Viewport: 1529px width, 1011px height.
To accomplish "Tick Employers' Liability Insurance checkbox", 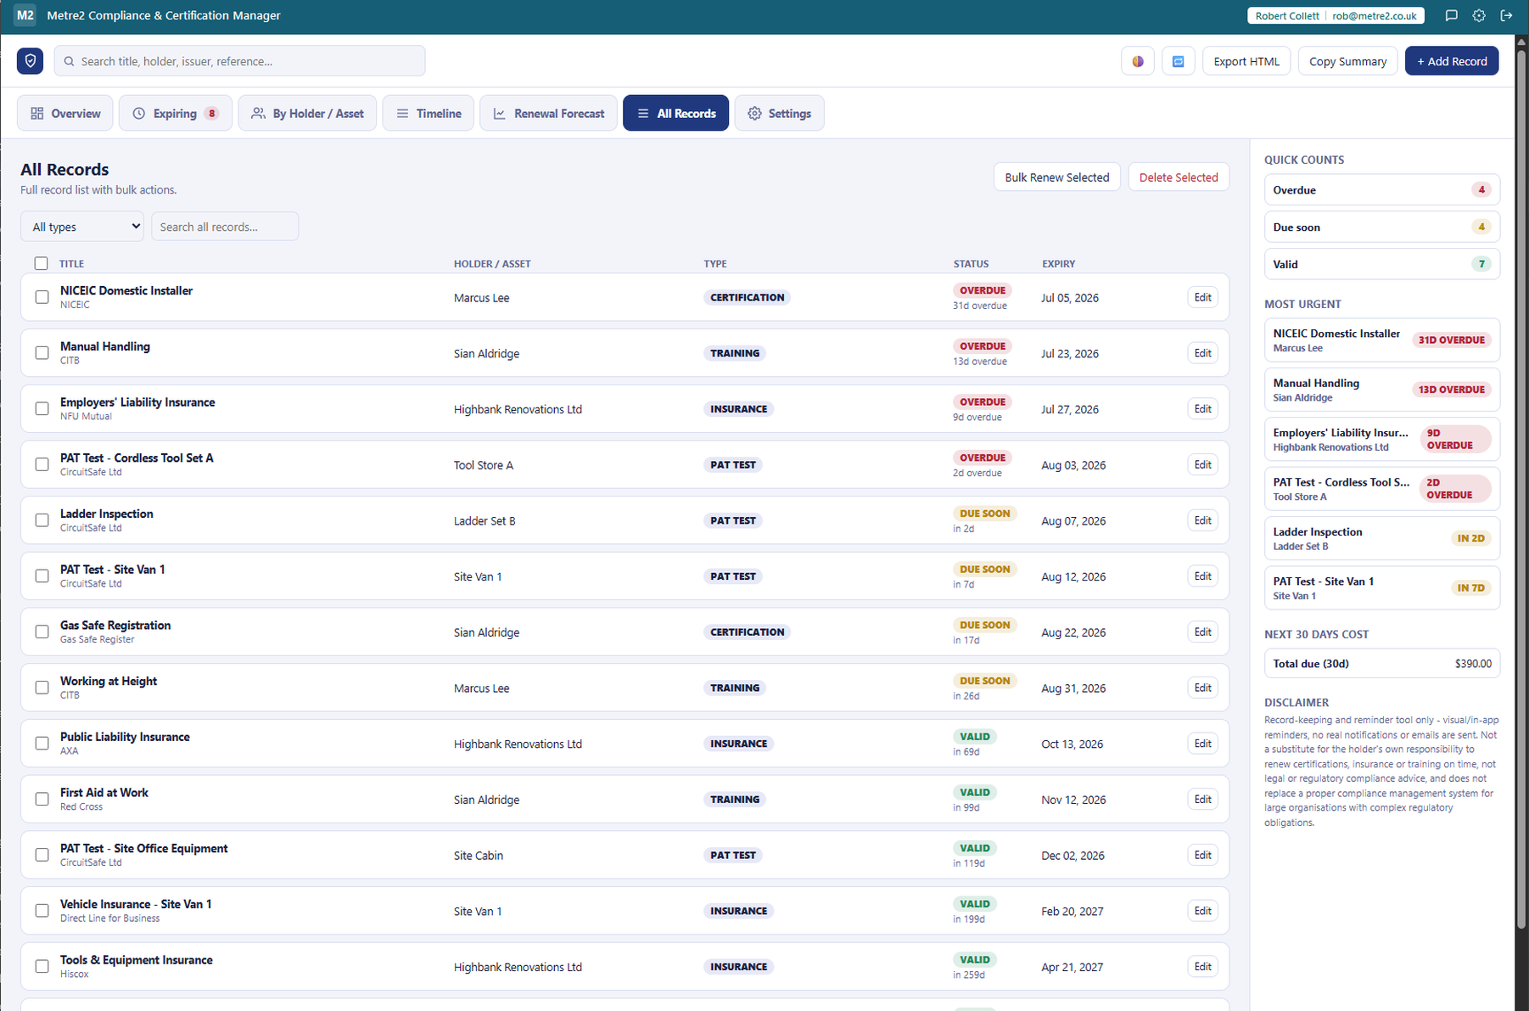I will (x=42, y=409).
